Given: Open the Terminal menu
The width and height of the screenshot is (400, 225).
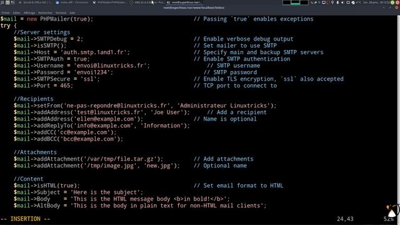Looking at the screenshot, I should pyautogui.click(x=61, y=12).
